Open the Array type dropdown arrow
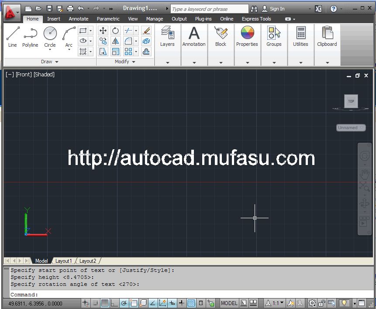The width and height of the screenshot is (376, 309). pyautogui.click(x=136, y=51)
